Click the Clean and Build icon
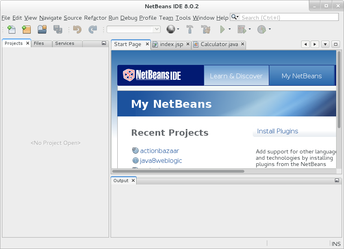The width and height of the screenshot is (344, 249). coord(206,29)
